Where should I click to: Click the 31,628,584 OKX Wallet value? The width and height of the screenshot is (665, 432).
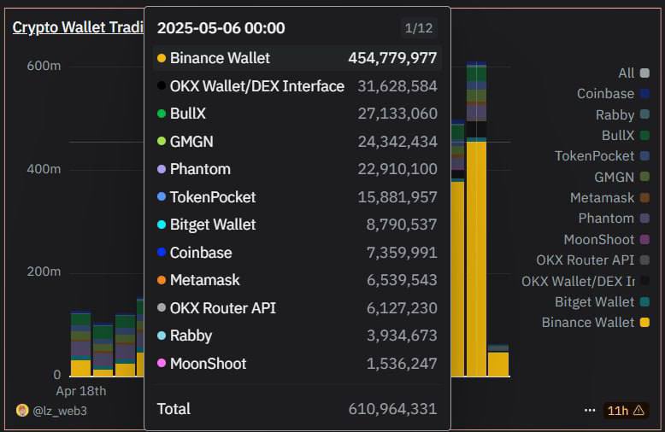tap(397, 86)
